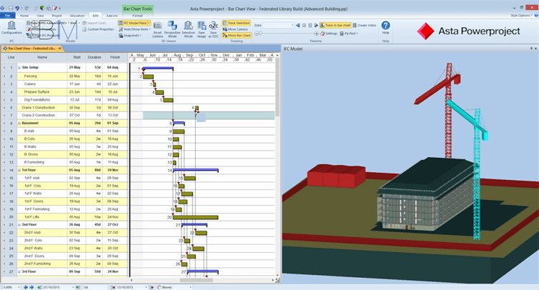
Task: Toggle Move Bar Chart option
Action: click(237, 34)
